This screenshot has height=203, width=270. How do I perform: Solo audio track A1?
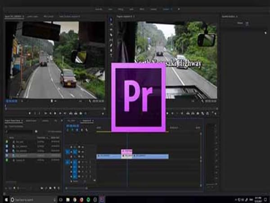(86, 162)
